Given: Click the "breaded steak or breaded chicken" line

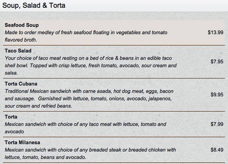Looking at the screenshot, I should [x=90, y=150].
